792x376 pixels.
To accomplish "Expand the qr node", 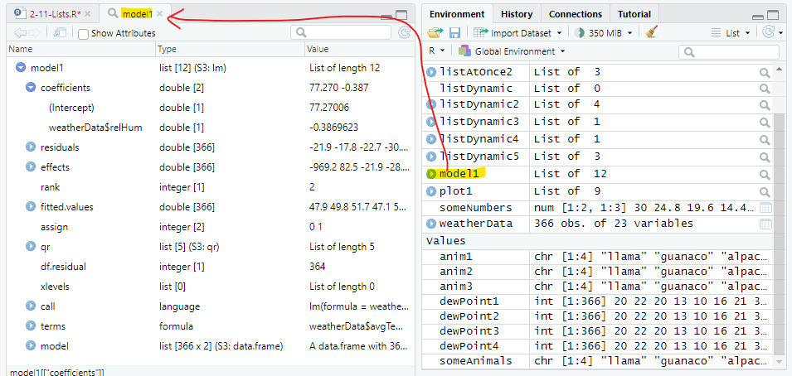I will coord(31,247).
